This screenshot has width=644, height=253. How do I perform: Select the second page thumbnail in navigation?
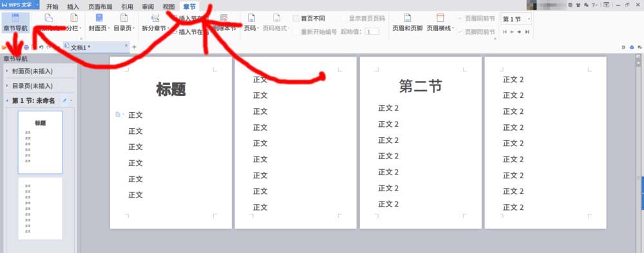40,208
